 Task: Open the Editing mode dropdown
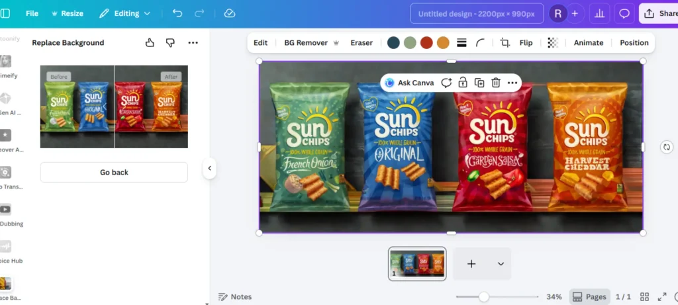124,13
